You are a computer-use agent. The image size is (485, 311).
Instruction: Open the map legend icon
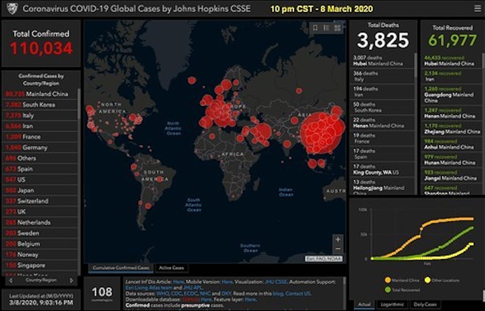coord(326,28)
